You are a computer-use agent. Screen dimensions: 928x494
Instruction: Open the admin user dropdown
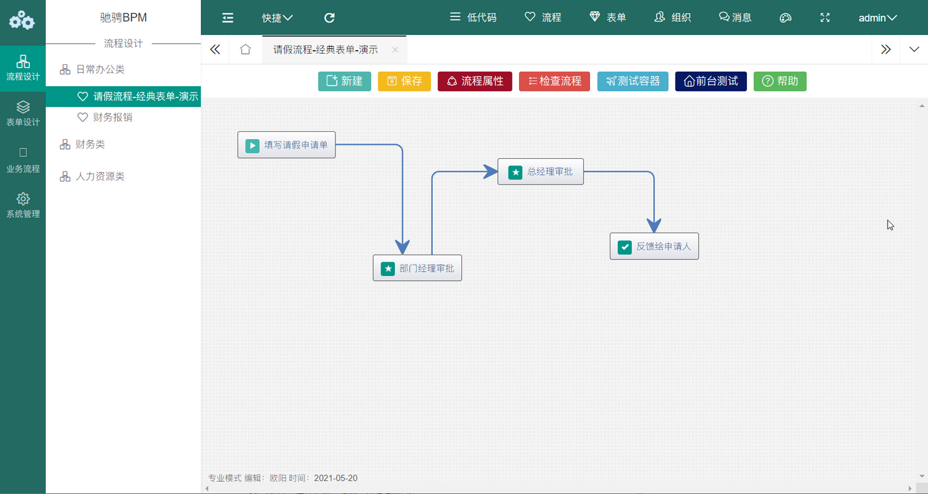[x=878, y=18]
